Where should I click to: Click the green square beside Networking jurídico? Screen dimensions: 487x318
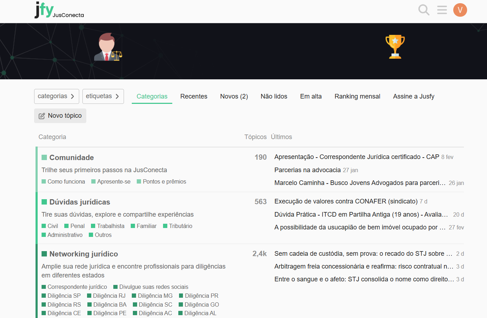[44, 254]
